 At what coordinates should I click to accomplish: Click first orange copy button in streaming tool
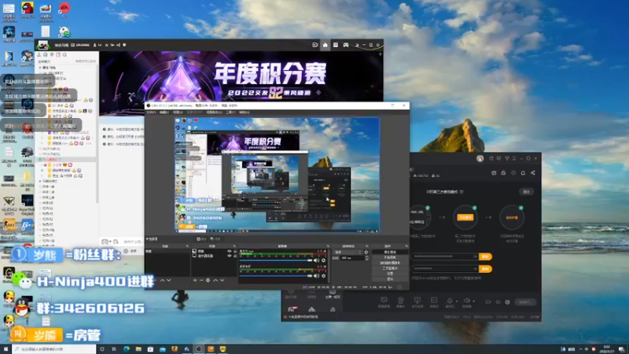pyautogui.click(x=485, y=256)
